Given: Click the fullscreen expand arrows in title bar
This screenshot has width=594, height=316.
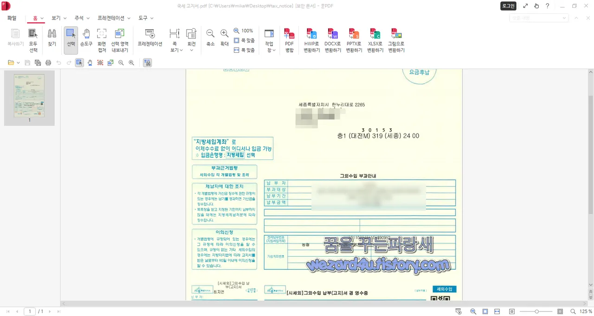Looking at the screenshot, I should [x=525, y=6].
